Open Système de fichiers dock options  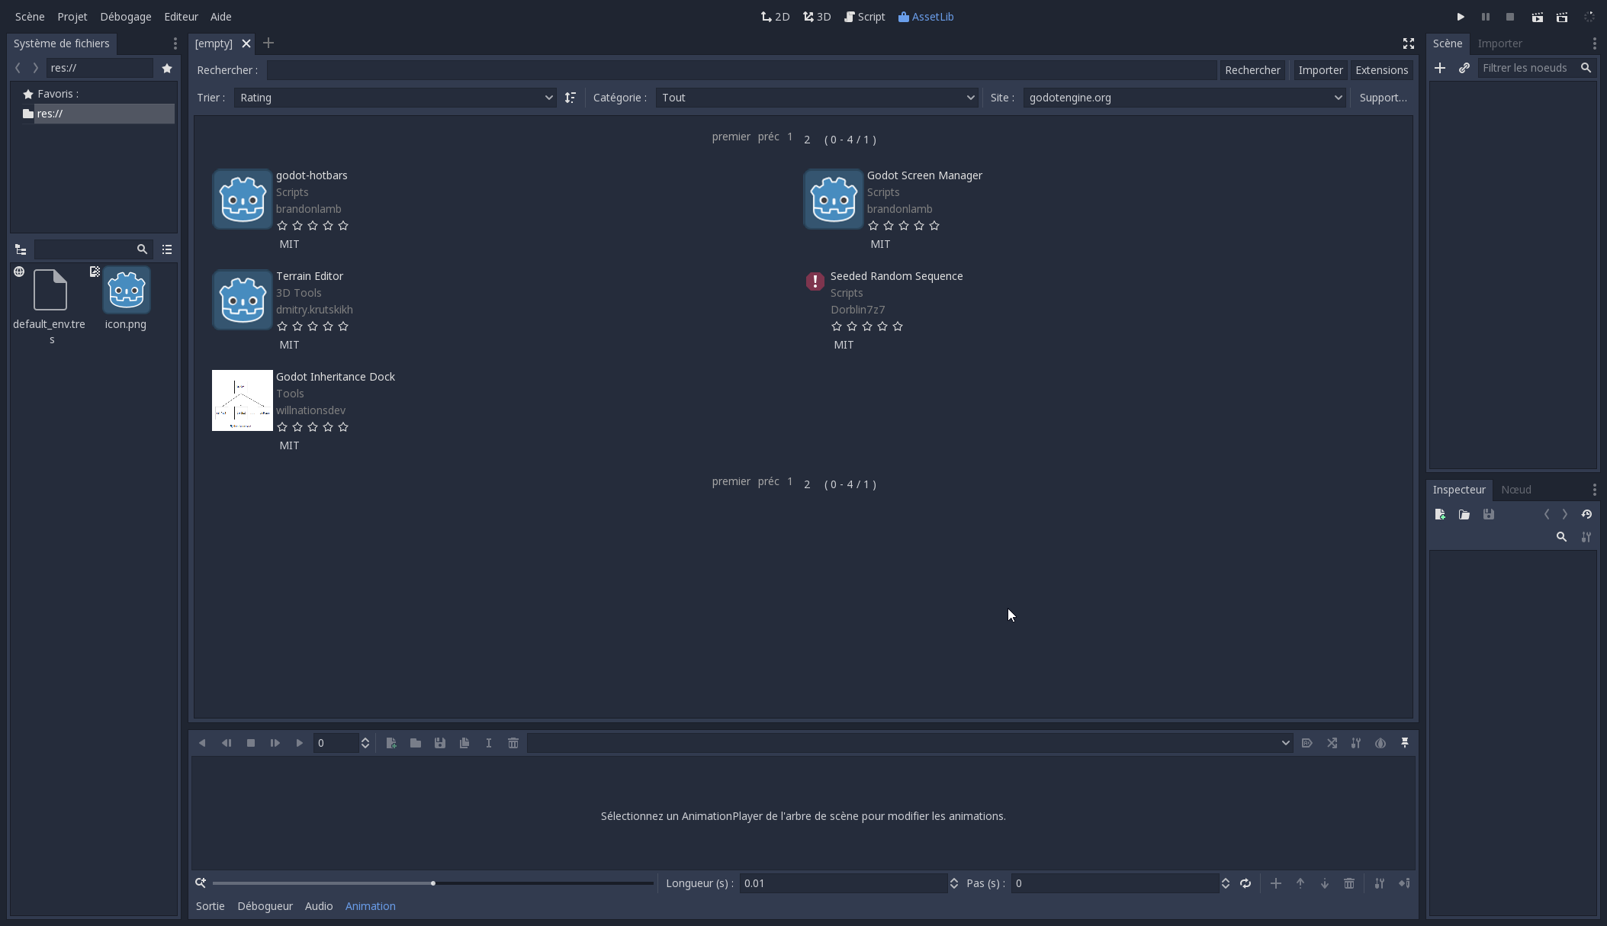point(175,43)
